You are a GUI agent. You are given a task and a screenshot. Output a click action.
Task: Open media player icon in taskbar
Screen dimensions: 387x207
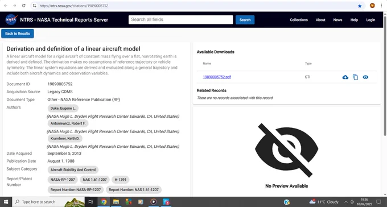click(153, 202)
